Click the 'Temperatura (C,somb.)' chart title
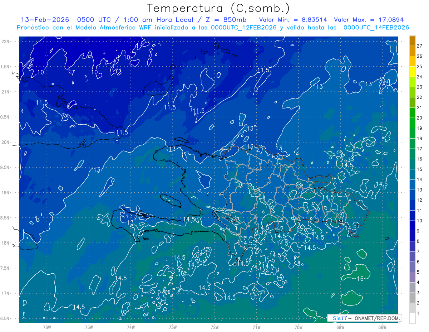 [218, 8]
